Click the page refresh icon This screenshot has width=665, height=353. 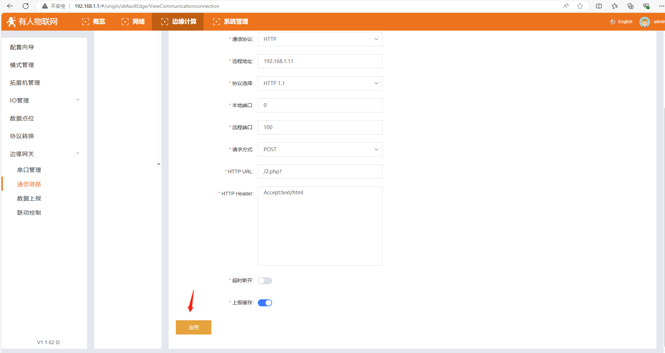click(26, 6)
